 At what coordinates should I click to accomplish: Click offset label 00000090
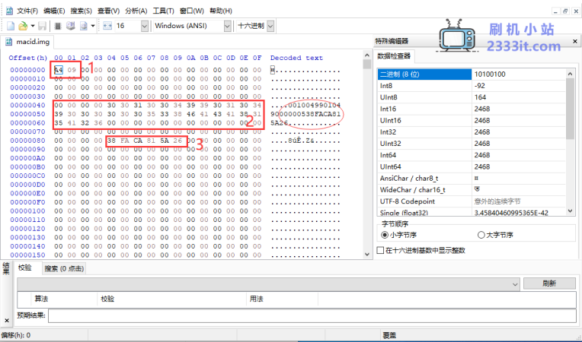tap(28, 149)
